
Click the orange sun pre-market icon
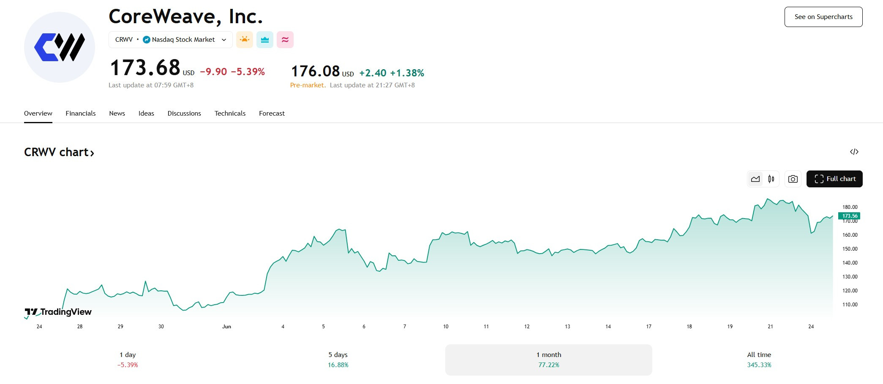click(x=244, y=40)
